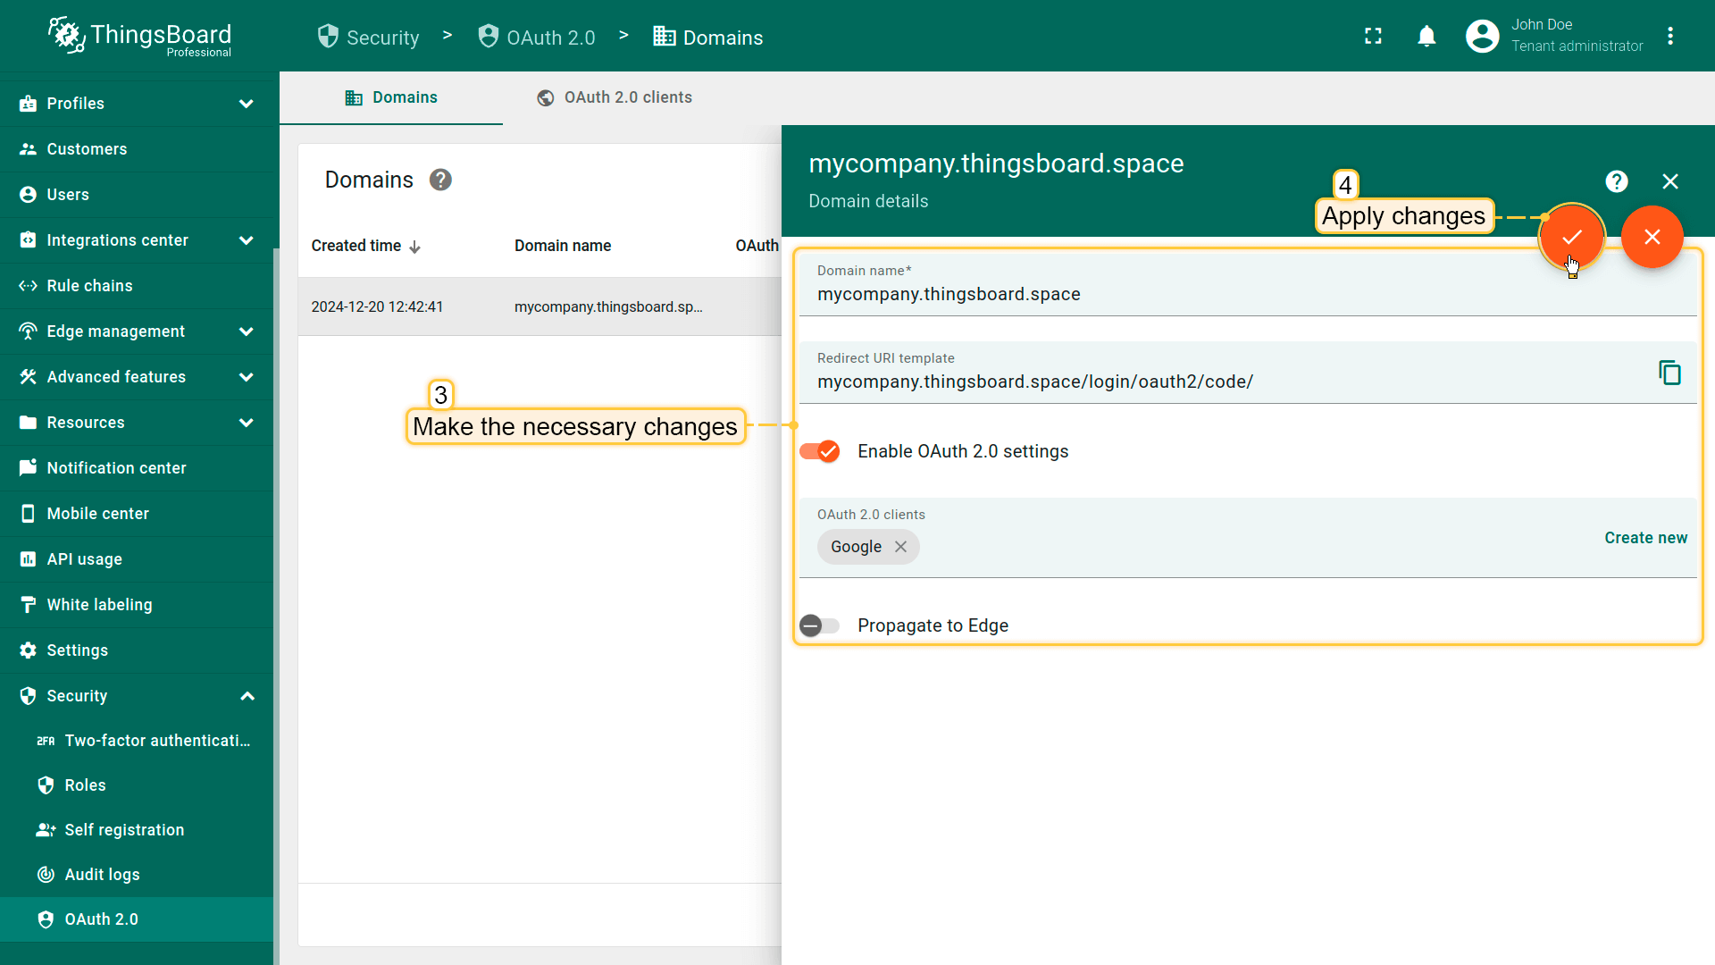Open the Audit logs menu item

tap(102, 875)
